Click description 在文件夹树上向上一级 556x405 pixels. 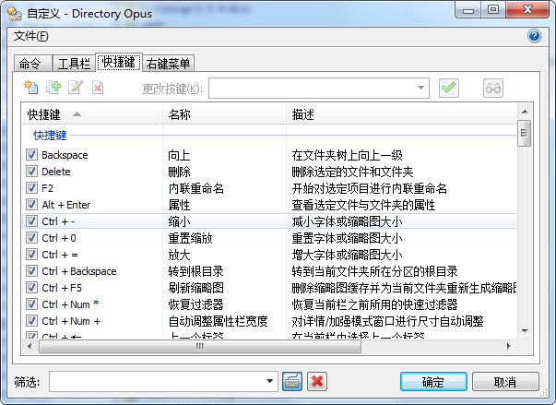pyautogui.click(x=347, y=155)
